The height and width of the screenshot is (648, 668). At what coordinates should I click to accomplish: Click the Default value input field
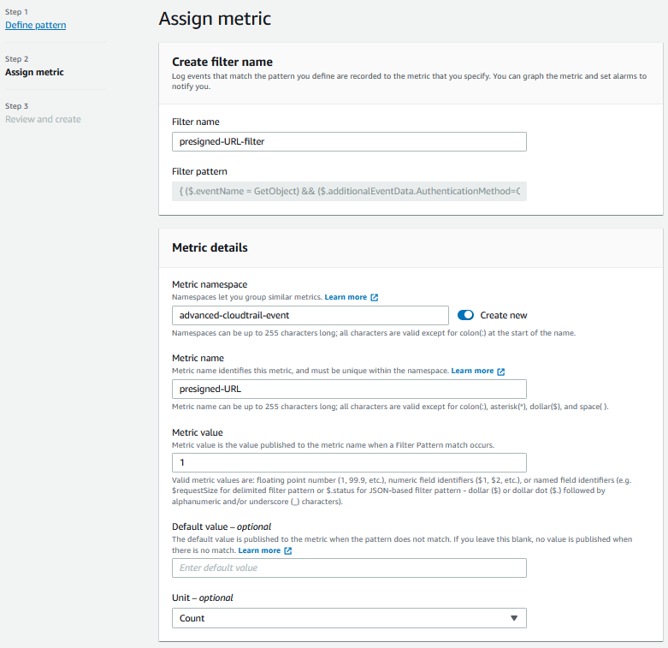coord(349,568)
